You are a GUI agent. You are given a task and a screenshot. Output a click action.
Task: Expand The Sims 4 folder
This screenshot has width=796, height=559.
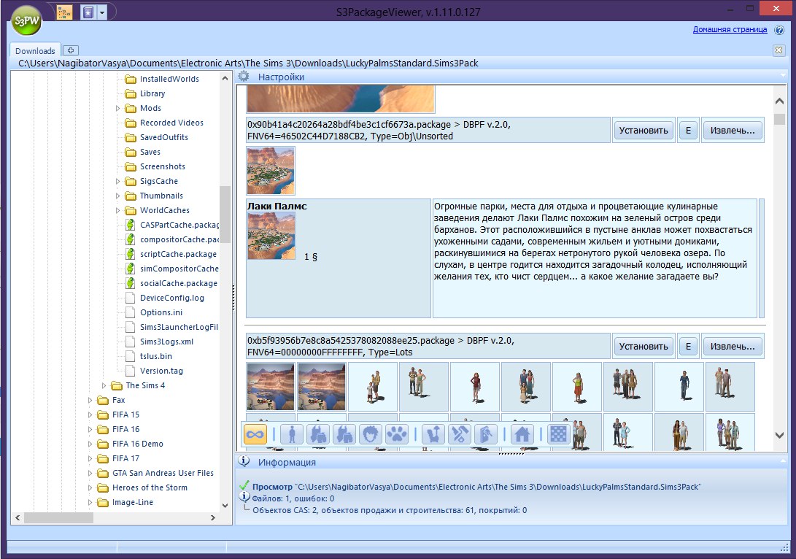click(104, 386)
